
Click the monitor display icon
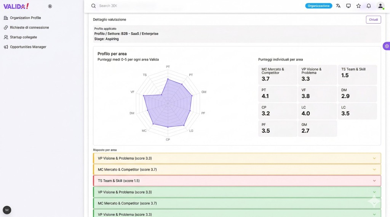348,6
